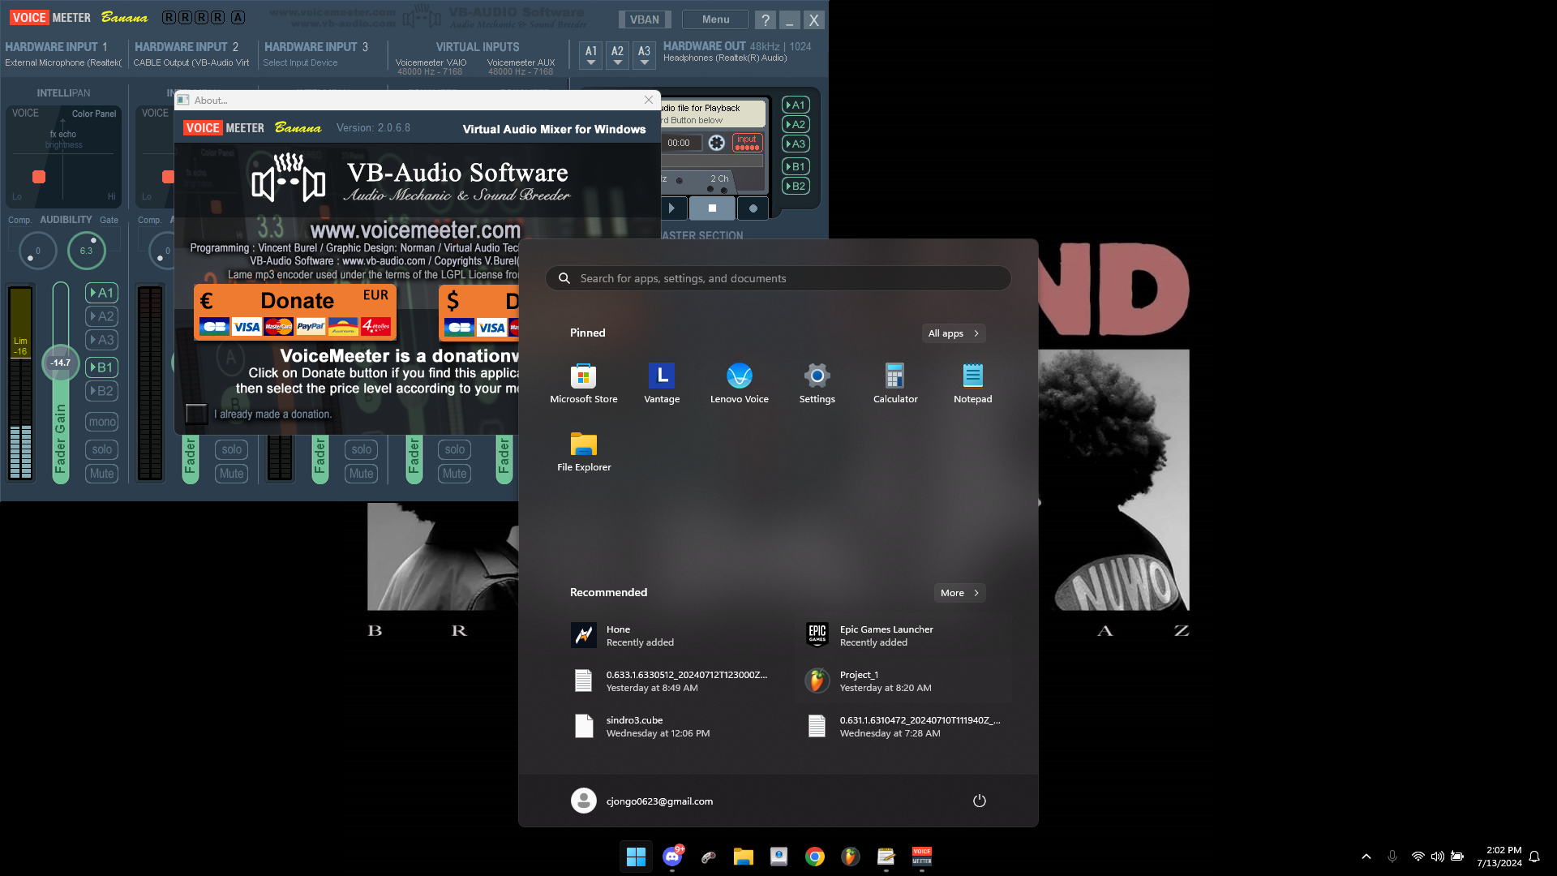
Task: Toggle A2 bus on Hardware Input 1 strip
Action: pyautogui.click(x=102, y=316)
